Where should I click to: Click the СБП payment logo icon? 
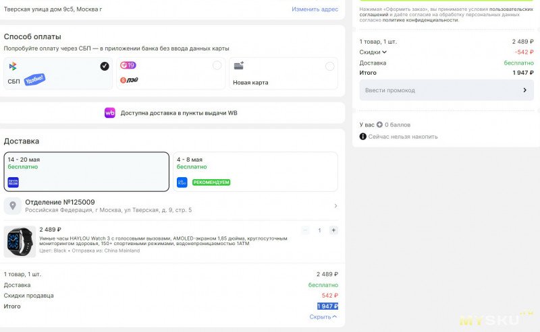[13, 66]
